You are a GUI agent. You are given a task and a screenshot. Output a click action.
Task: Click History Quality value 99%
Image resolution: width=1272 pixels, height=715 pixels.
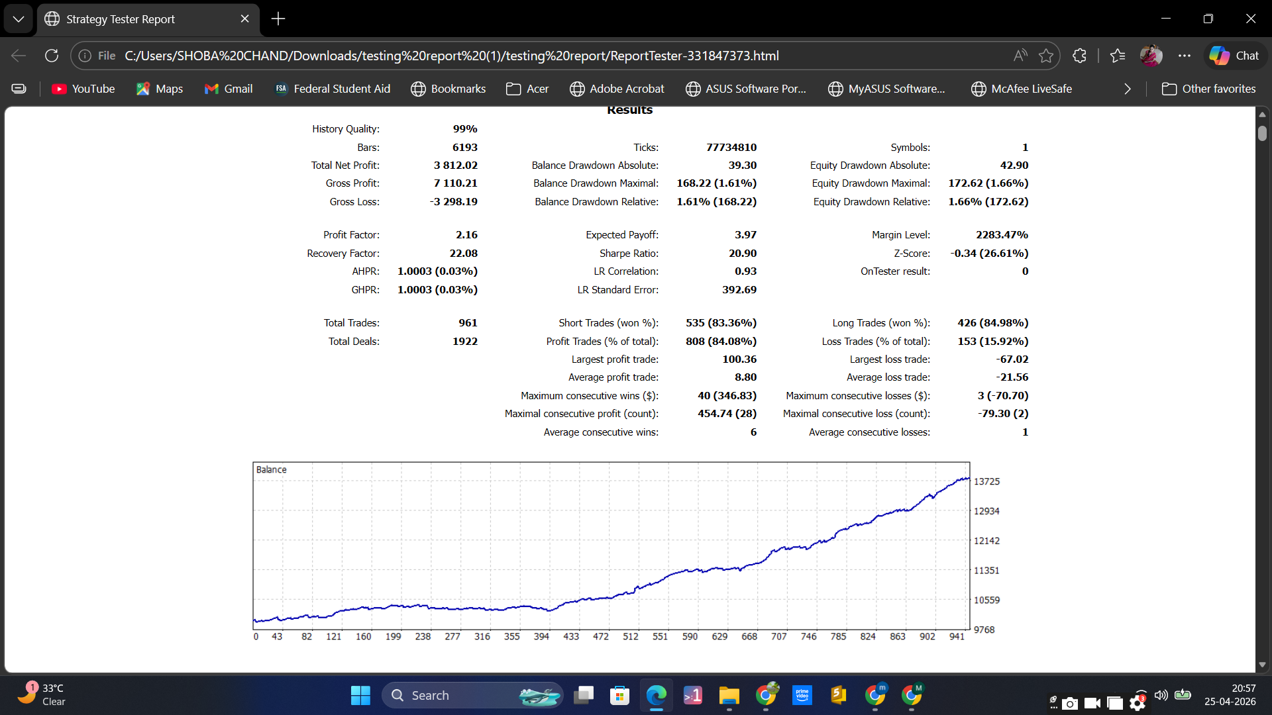pyautogui.click(x=465, y=129)
